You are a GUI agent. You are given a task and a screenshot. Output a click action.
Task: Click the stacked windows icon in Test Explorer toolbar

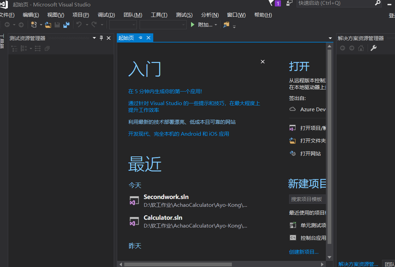point(47,49)
